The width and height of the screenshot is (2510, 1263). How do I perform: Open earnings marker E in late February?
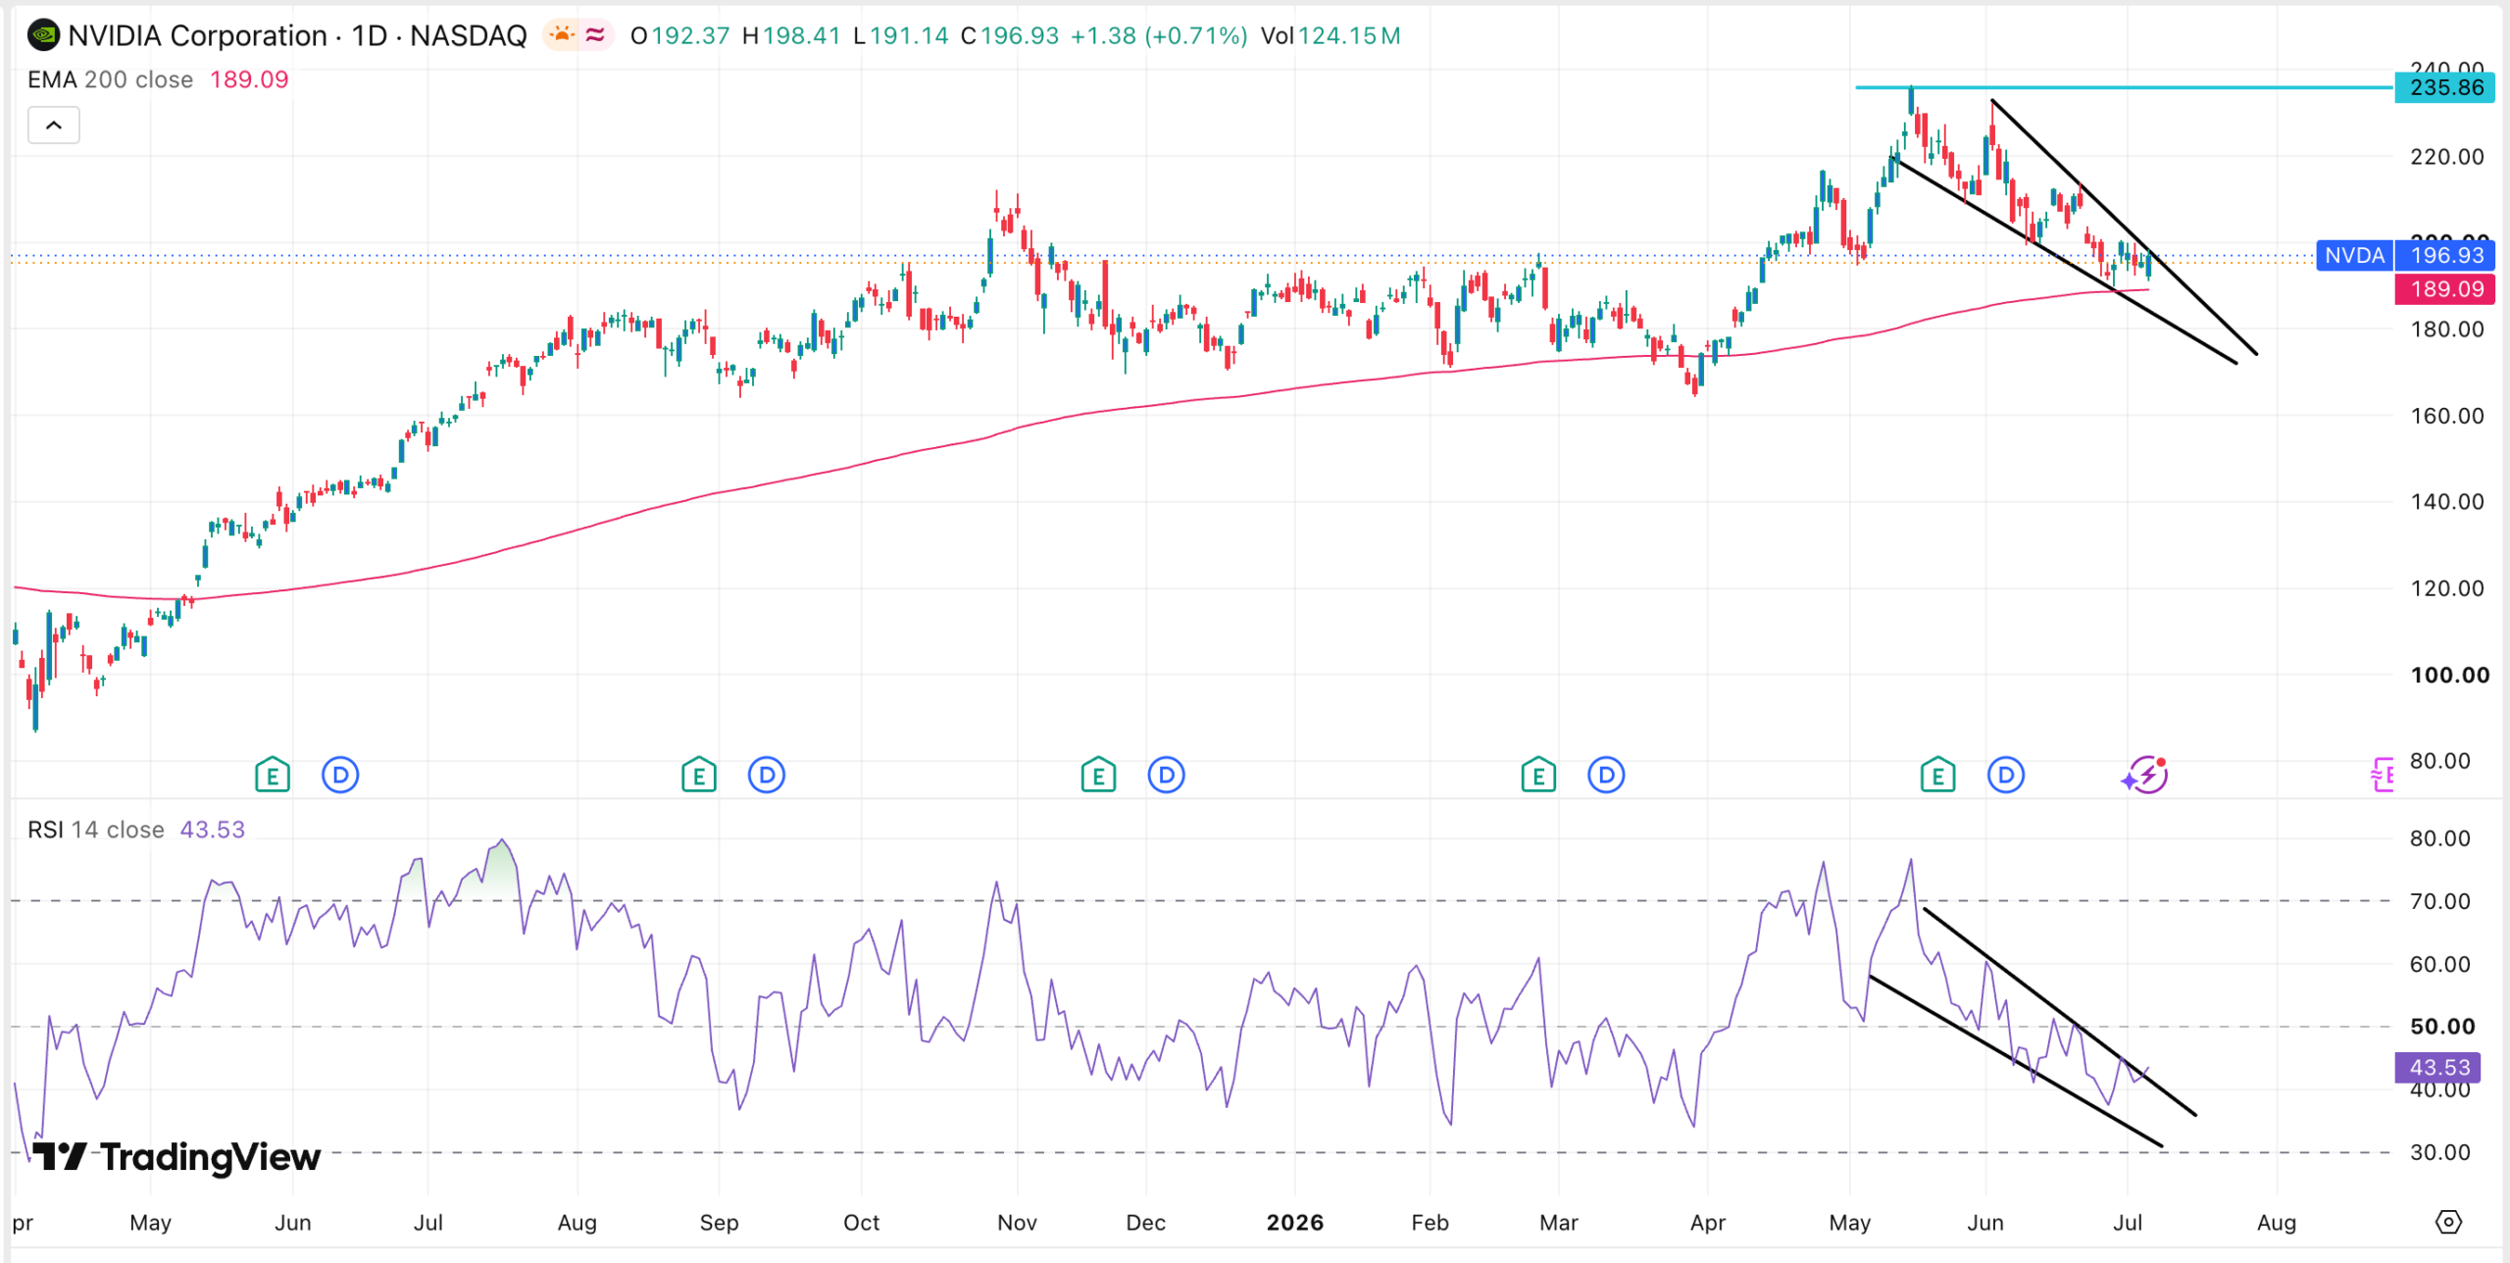(x=1539, y=776)
